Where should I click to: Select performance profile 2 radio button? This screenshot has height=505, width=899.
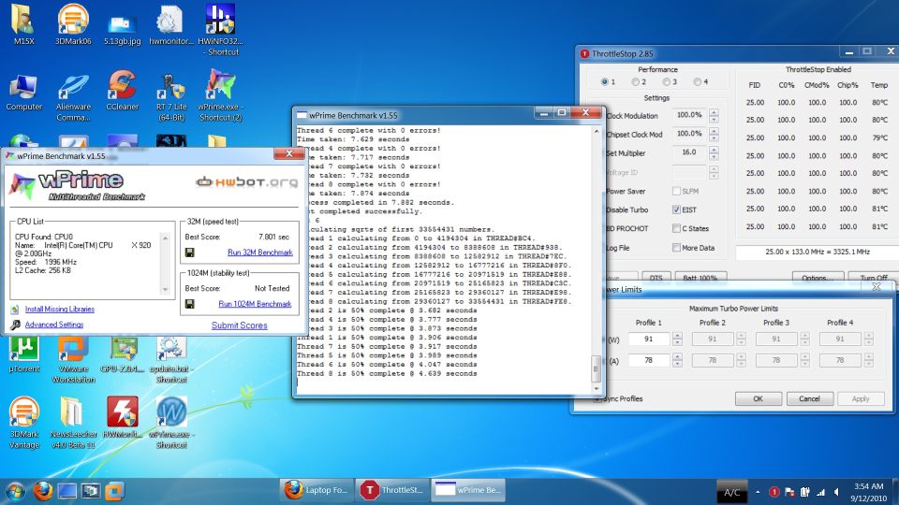(x=635, y=82)
